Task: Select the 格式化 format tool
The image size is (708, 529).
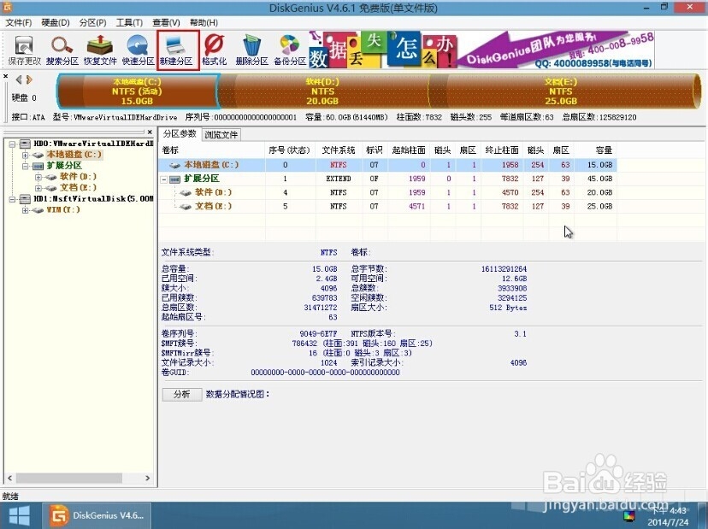Action: pos(214,50)
